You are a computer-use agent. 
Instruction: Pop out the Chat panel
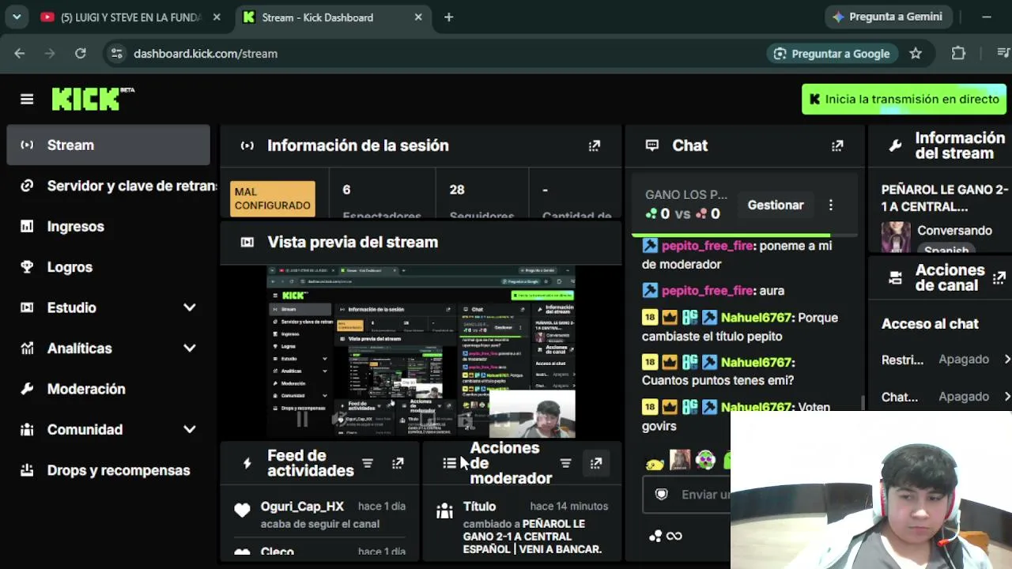coord(837,145)
